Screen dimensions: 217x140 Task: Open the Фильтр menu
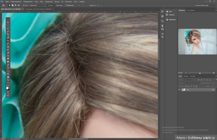pyautogui.click(x=57, y=2)
